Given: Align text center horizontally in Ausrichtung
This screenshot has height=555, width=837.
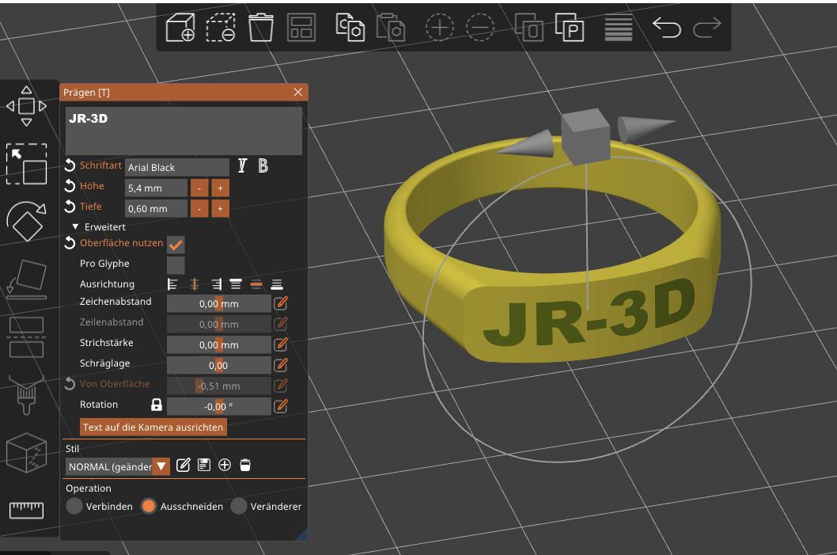Looking at the screenshot, I should pyautogui.click(x=195, y=284).
